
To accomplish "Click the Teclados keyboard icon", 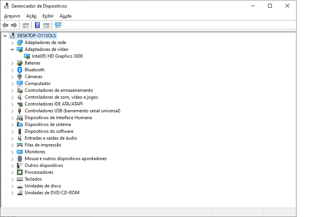I will (x=20, y=179).
